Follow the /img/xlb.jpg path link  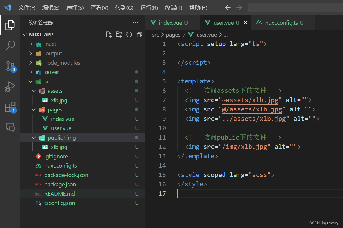pos(245,147)
